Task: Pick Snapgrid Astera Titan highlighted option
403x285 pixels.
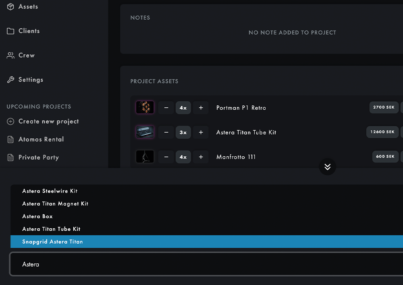Action: [52, 242]
